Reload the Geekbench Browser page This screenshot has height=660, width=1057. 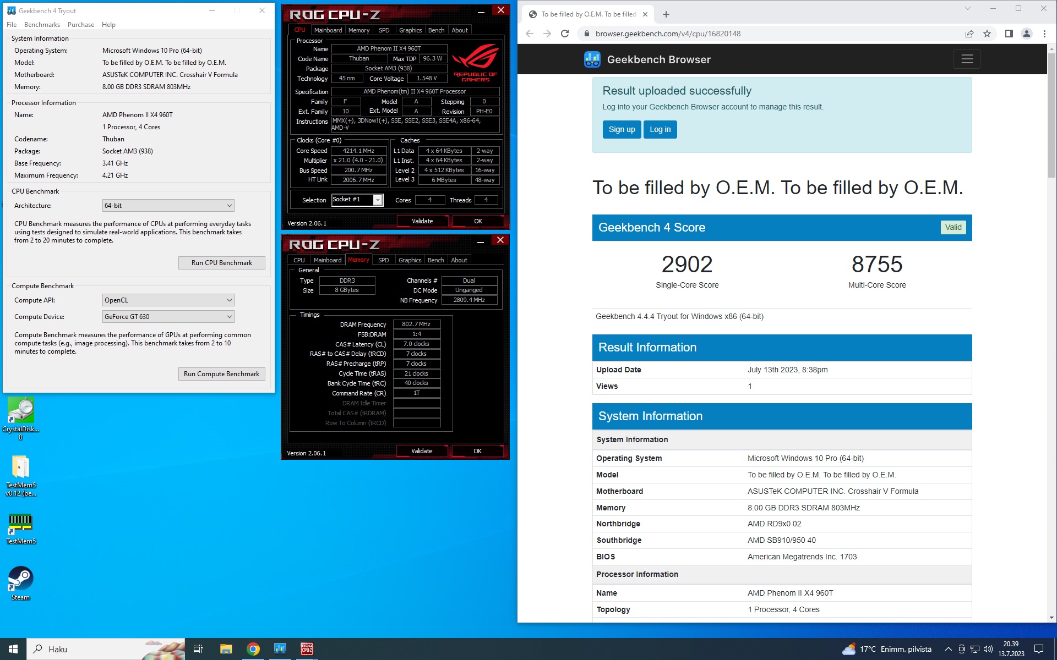pos(565,34)
